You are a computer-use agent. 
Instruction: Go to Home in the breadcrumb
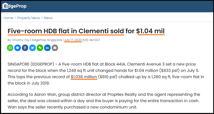click(x=8, y=18)
